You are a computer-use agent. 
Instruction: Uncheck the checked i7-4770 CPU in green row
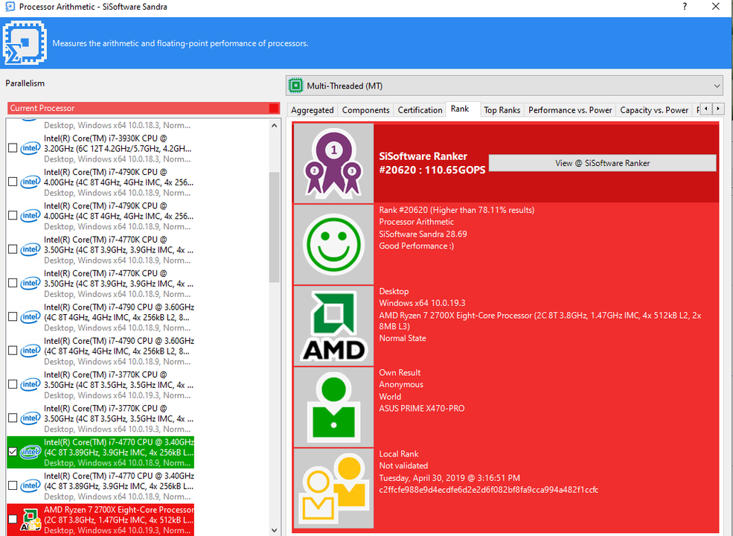13,452
